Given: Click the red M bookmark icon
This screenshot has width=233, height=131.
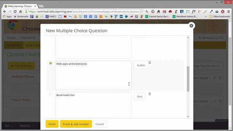Looking at the screenshot, I should [65, 16].
